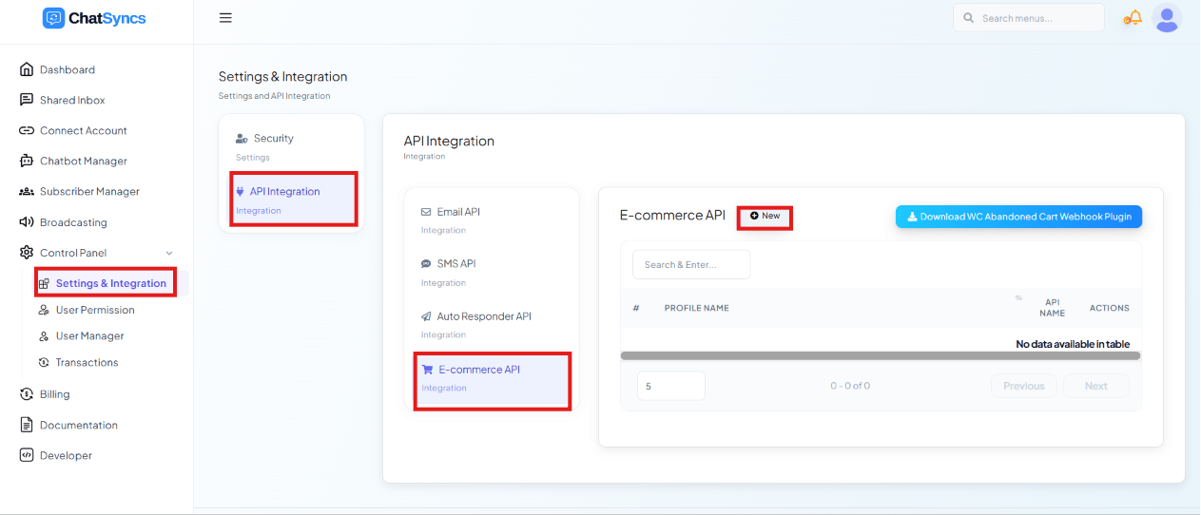The height and width of the screenshot is (515, 1201).
Task: Click the SMS API speech bubble icon
Action: (426, 263)
